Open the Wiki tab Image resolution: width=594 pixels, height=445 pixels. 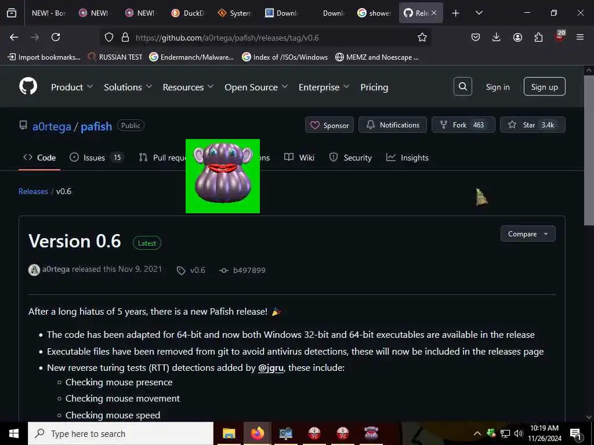(x=299, y=158)
